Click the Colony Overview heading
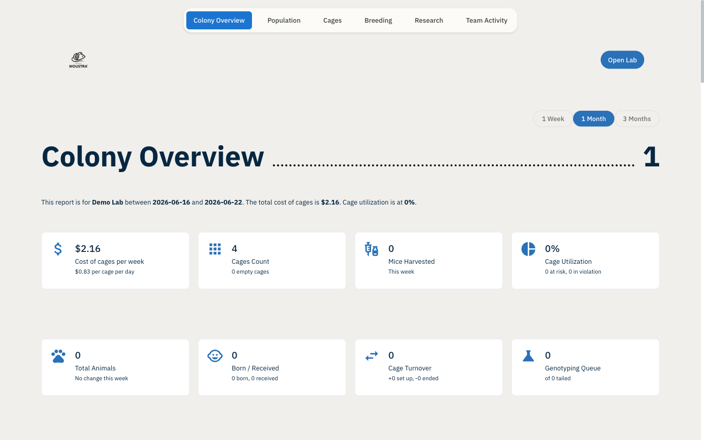704x440 pixels. [x=153, y=157]
